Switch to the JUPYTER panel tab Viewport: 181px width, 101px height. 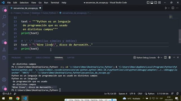tap(71, 58)
